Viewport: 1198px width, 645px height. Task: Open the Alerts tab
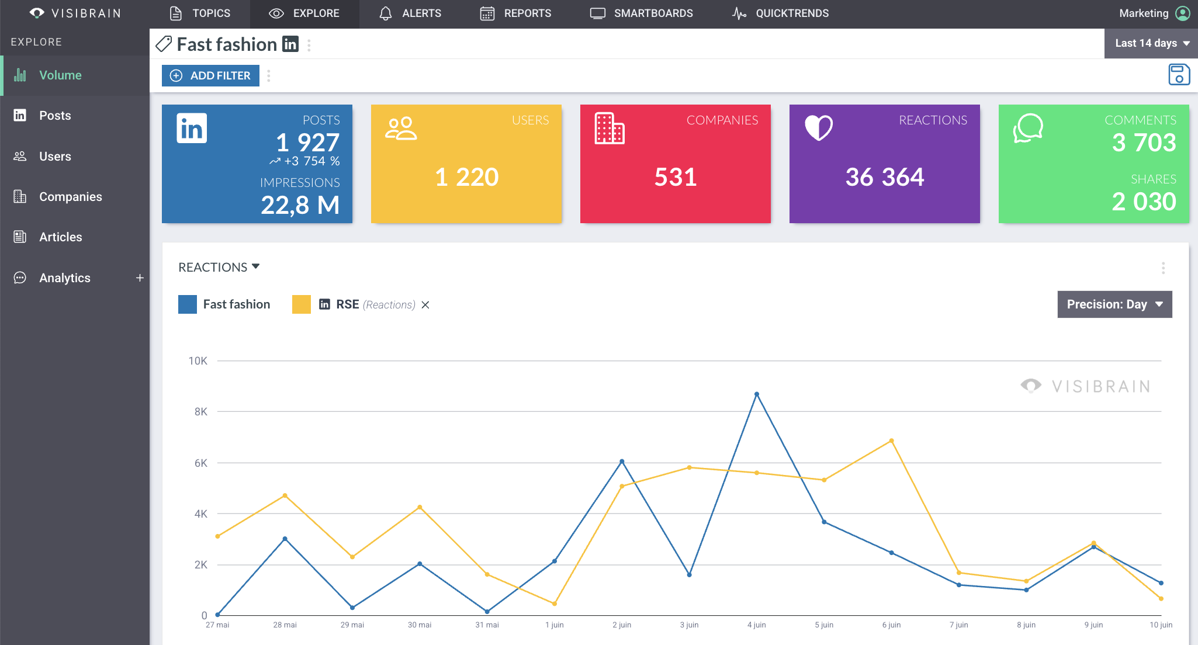(410, 13)
